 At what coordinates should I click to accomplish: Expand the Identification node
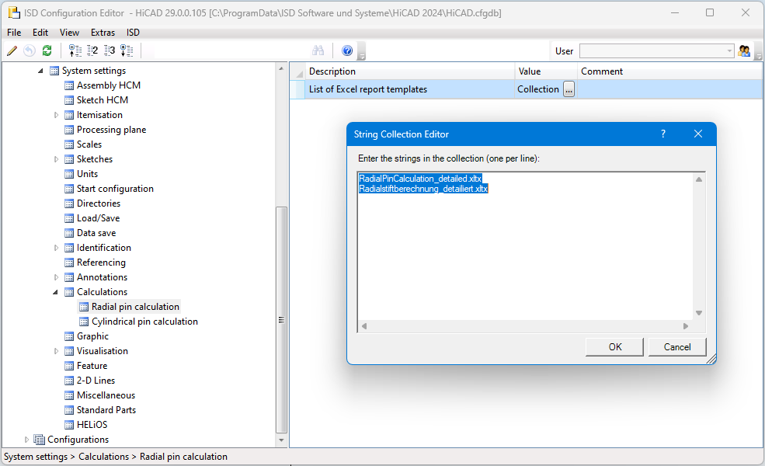tap(56, 248)
